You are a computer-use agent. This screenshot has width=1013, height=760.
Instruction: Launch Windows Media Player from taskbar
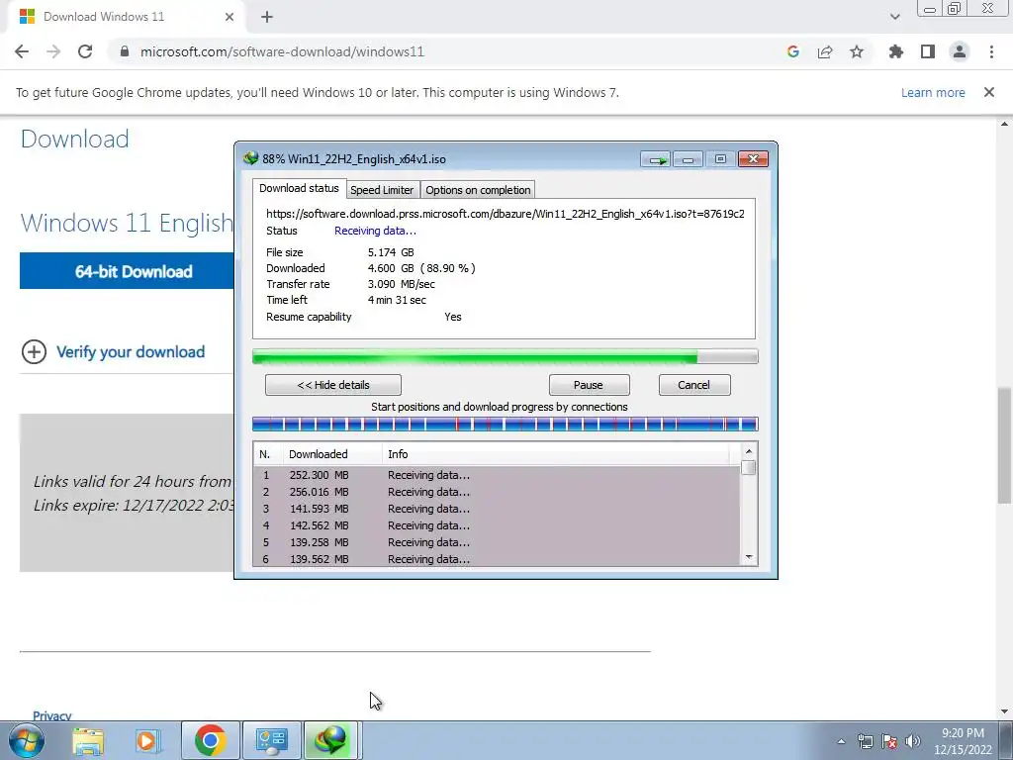point(146,740)
